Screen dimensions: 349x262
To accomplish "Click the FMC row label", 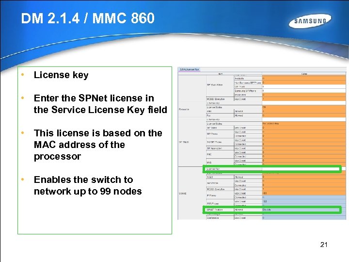I will coord(220,154).
